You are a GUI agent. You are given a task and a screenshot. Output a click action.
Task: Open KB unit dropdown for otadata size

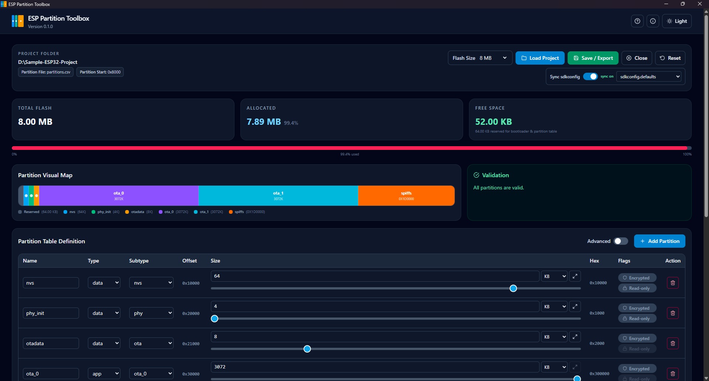[554, 337]
